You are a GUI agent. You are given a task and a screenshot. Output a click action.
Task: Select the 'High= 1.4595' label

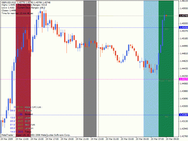[8, 5]
